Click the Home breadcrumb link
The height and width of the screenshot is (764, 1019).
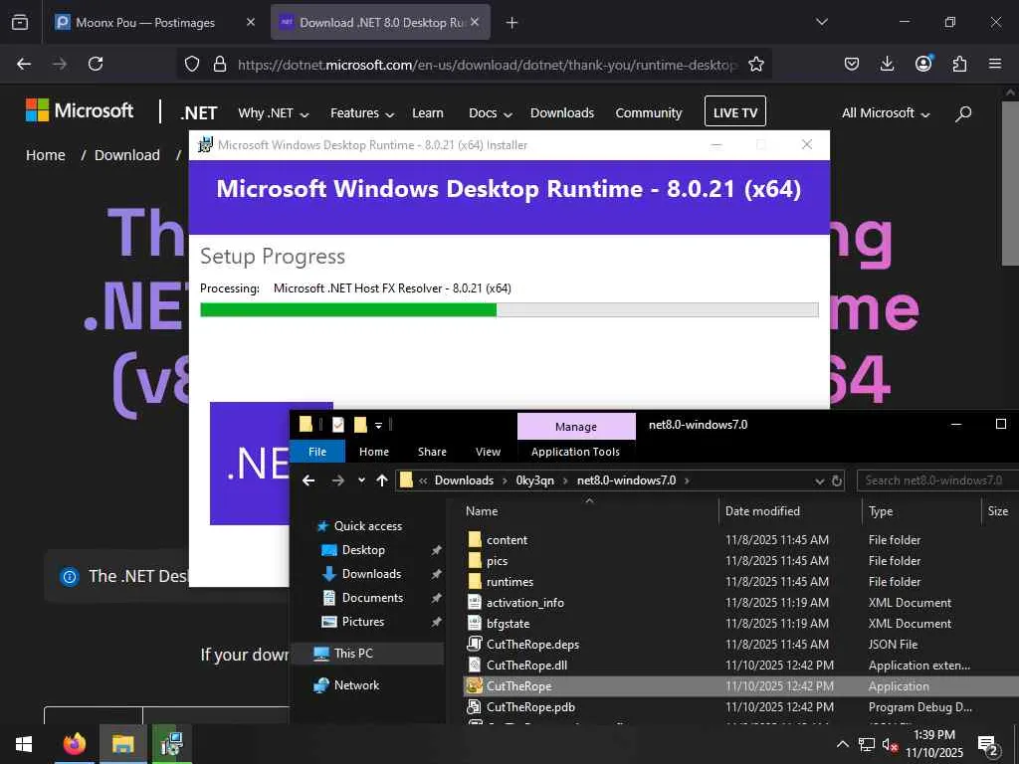click(x=46, y=155)
